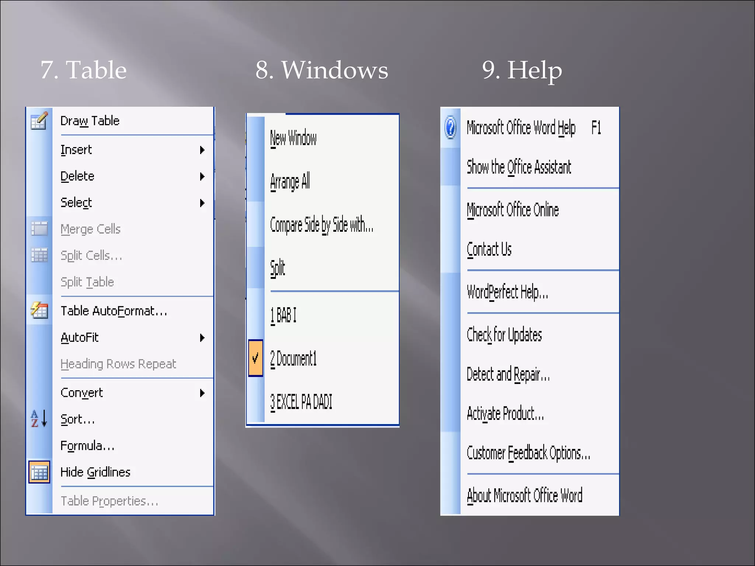Viewport: 755px width, 566px height.
Task: Click the Word Help question mark icon
Action: (x=450, y=127)
